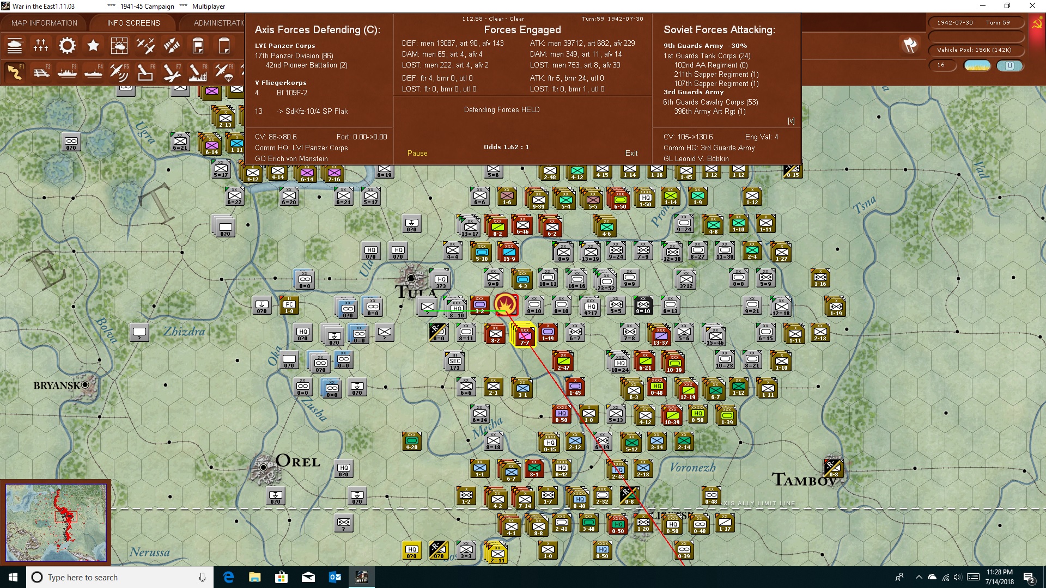Open Outlook from taskbar
The image size is (1046, 588).
(335, 577)
